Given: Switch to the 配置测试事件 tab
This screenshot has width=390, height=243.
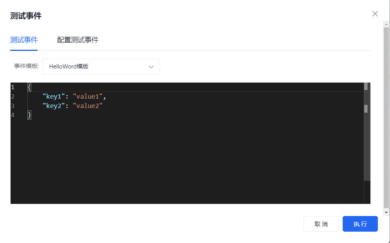Looking at the screenshot, I should 77,40.
